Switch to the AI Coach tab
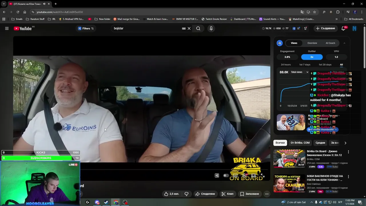366x206 pixels. [x=330, y=43]
